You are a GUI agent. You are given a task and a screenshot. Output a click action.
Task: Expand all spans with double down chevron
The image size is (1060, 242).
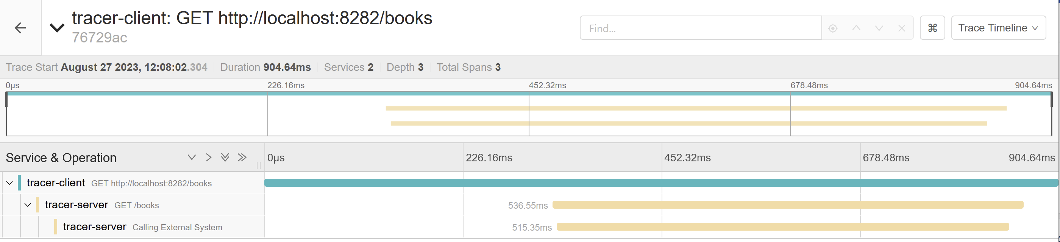pos(225,158)
